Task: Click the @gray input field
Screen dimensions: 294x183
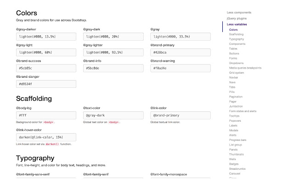Action: point(181,37)
